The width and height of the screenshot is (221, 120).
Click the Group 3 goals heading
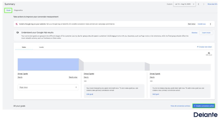[x=155, y=74]
